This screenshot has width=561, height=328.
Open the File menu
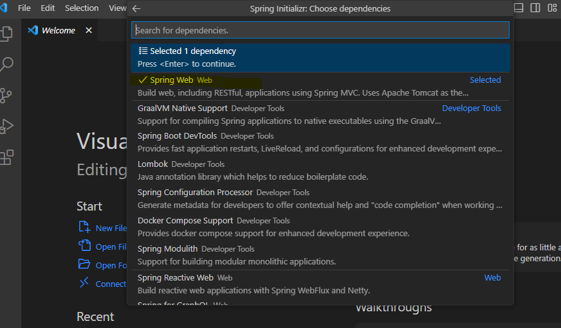(x=24, y=8)
